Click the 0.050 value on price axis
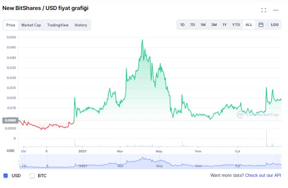The height and width of the screenshot is (188, 288). [11, 37]
